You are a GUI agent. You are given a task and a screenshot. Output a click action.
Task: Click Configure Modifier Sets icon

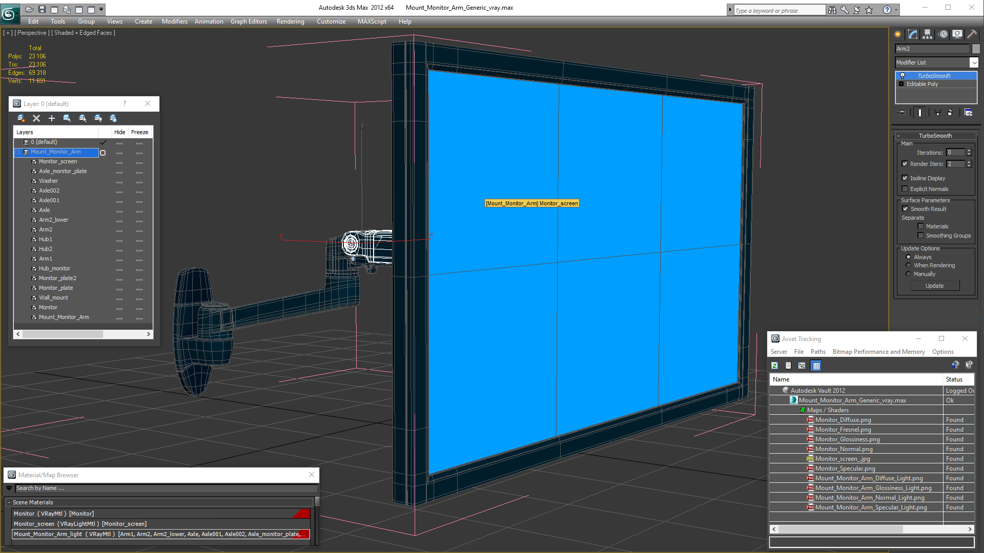click(x=968, y=113)
